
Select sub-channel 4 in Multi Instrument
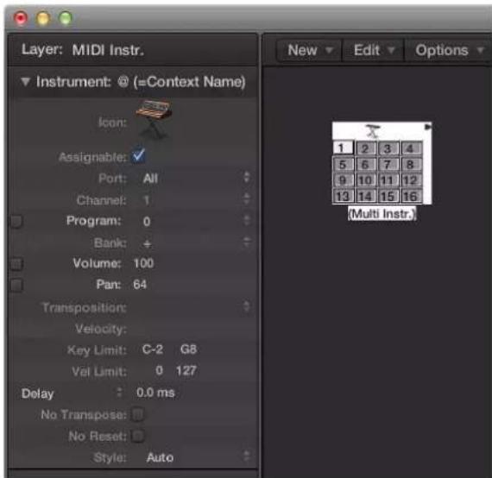pyautogui.click(x=411, y=148)
